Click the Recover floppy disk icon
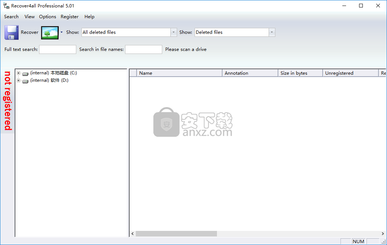This screenshot has width=387, height=245. coord(12,32)
